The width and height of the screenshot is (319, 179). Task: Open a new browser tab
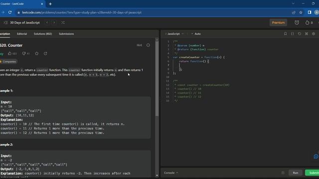tap(50, 4)
